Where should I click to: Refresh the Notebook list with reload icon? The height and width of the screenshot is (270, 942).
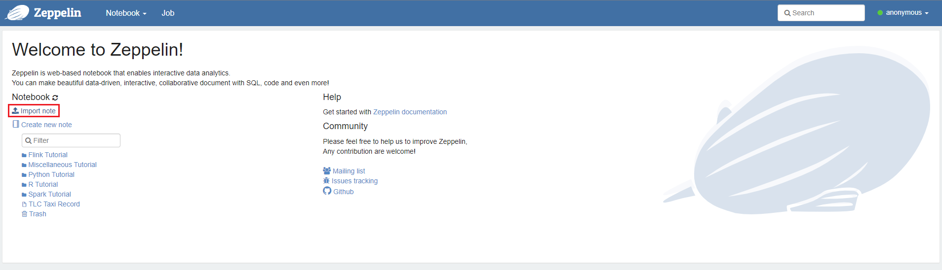pos(55,98)
